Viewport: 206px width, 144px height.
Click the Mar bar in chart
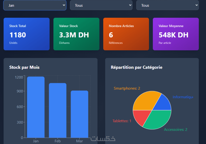(80, 114)
